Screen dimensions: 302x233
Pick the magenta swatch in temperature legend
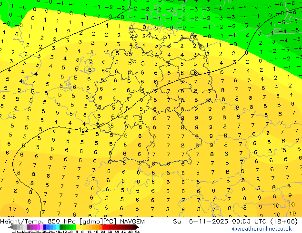coord(38,227)
